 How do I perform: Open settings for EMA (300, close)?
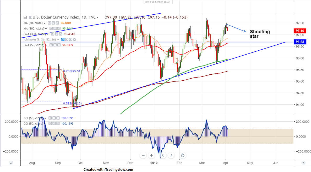tap(57, 34)
